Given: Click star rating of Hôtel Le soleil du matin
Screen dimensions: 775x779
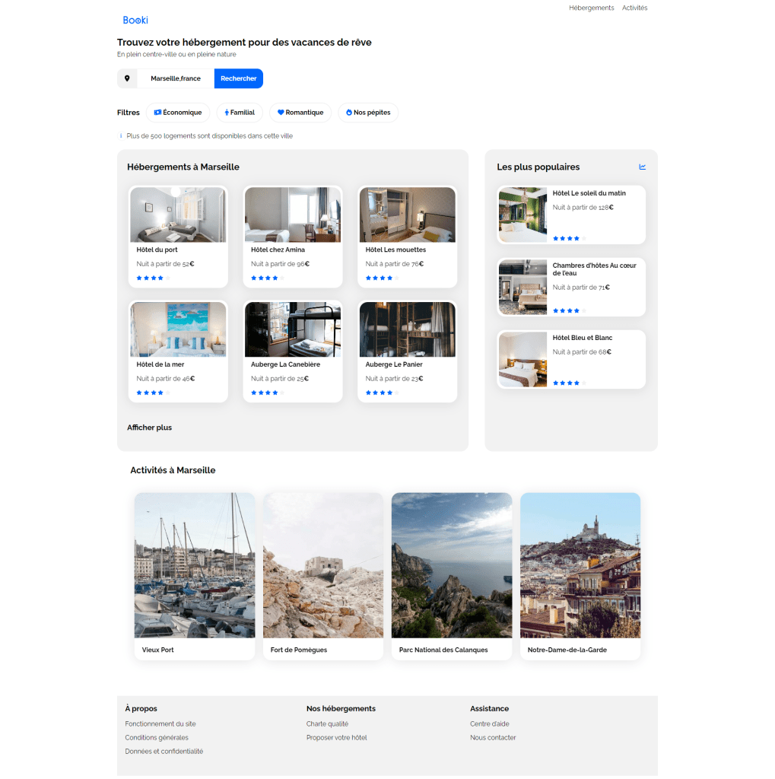Looking at the screenshot, I should tap(570, 238).
